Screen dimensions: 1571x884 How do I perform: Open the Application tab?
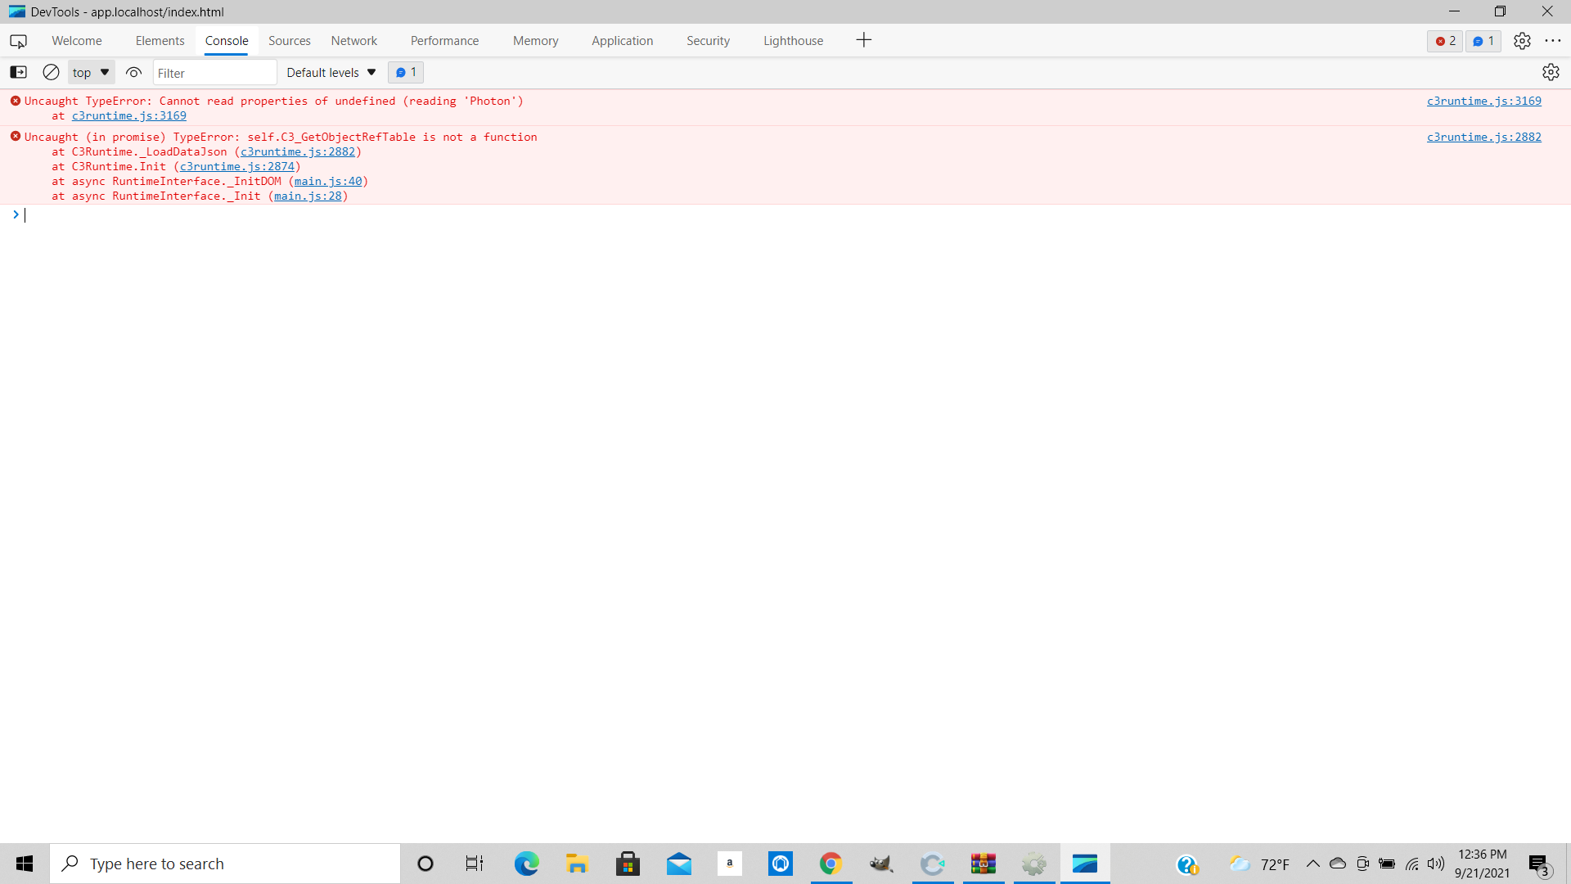(622, 41)
